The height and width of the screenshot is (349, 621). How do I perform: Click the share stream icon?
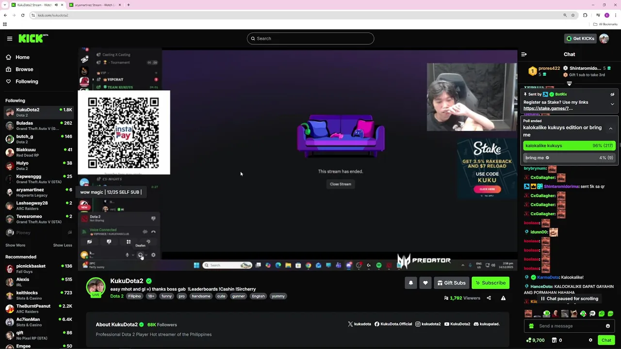(x=489, y=298)
